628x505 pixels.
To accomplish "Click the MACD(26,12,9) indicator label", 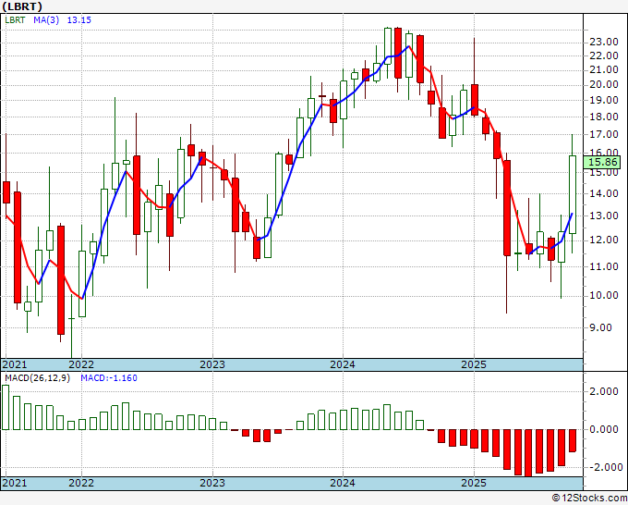I will (37, 378).
